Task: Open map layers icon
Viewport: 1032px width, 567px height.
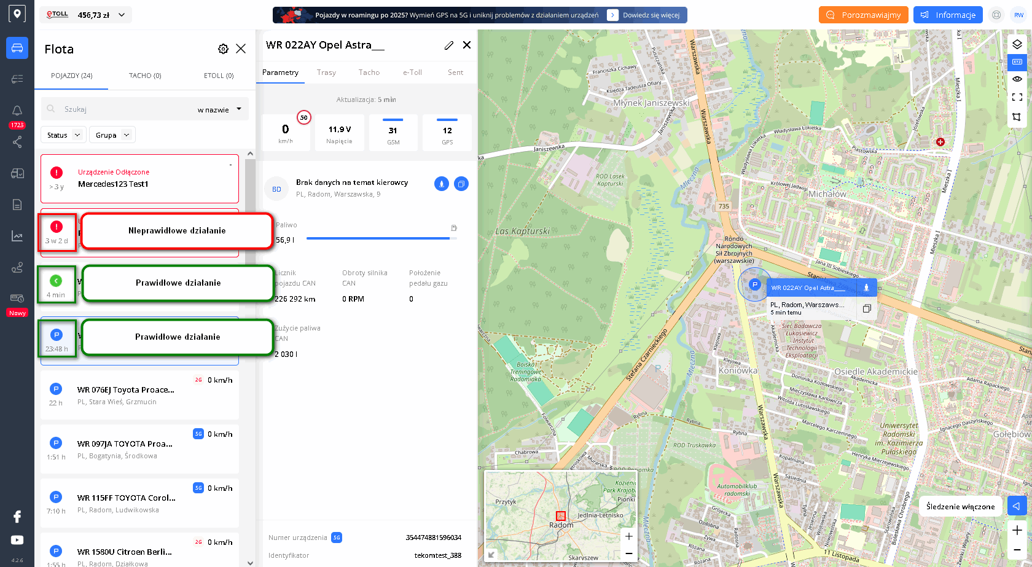Action: 1017,44
